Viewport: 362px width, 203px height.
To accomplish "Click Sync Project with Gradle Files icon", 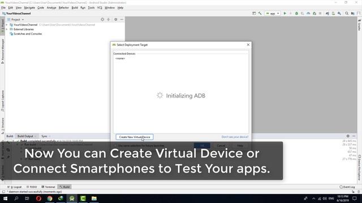I will tap(327, 14).
